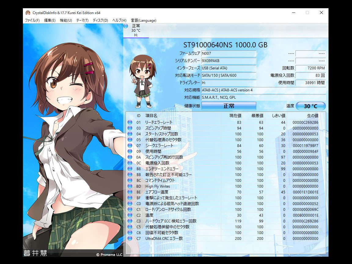Open the 編集(E) menu
This screenshot has height=264, width=352.
click(x=50, y=20)
